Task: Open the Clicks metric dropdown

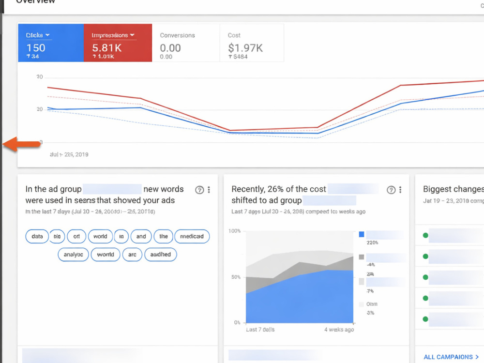Action: coord(38,35)
